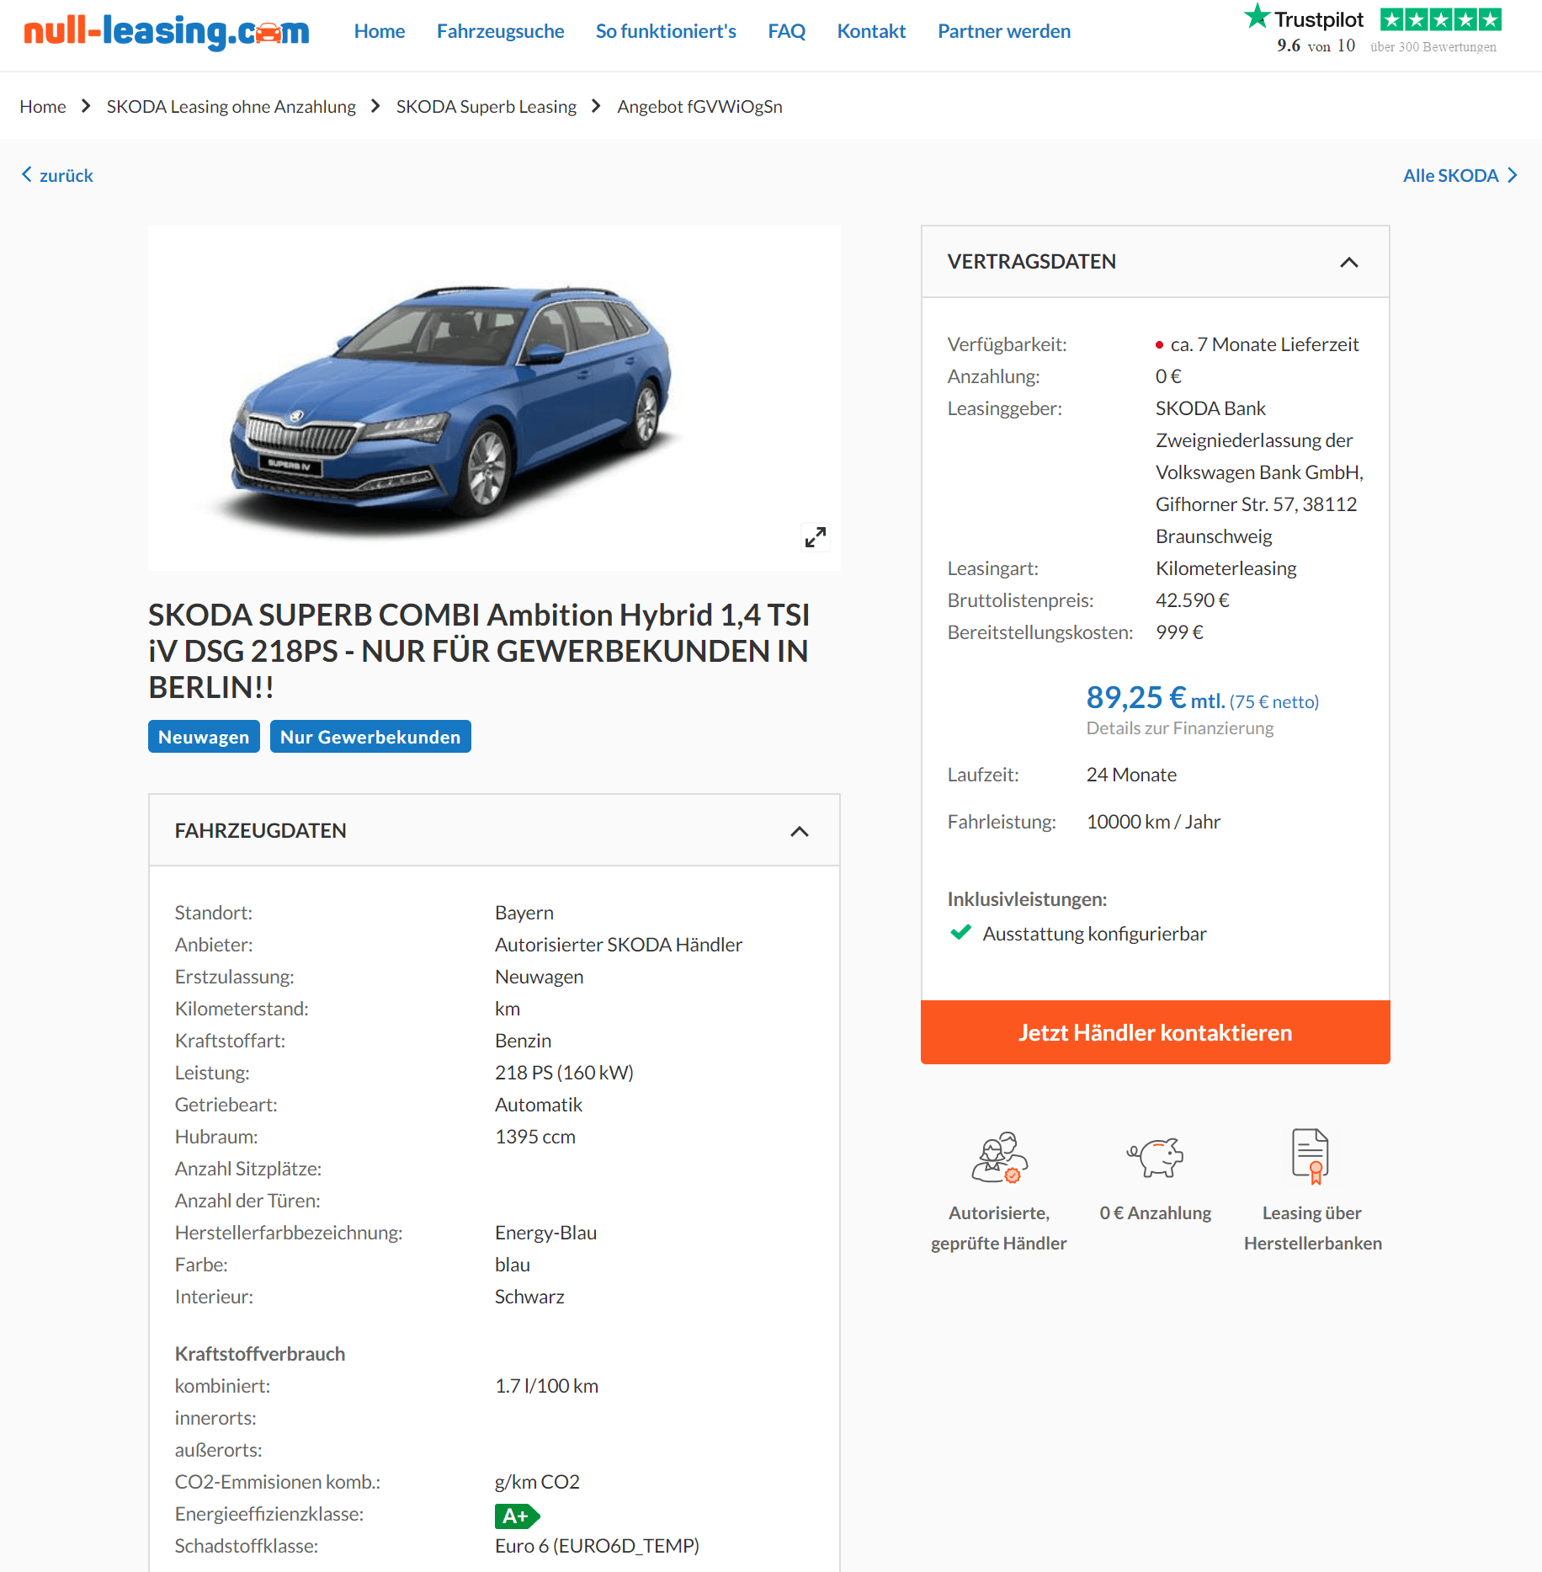Screen dimensions: 1542x1572
Task: Click the Leasing über Herstellerbanken document icon
Action: pyautogui.click(x=1311, y=1156)
